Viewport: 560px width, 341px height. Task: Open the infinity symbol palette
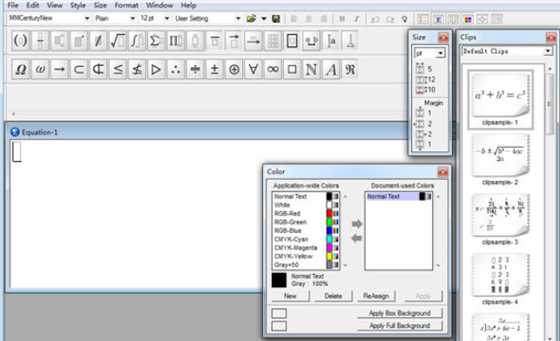273,70
